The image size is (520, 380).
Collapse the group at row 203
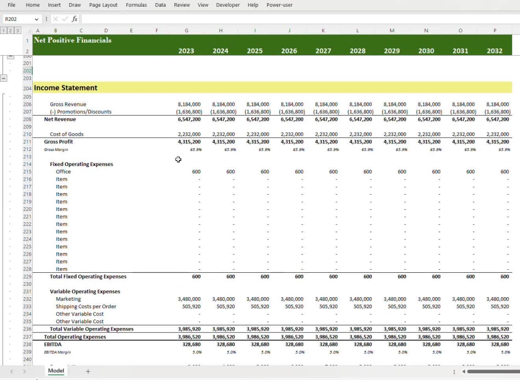pos(3,78)
